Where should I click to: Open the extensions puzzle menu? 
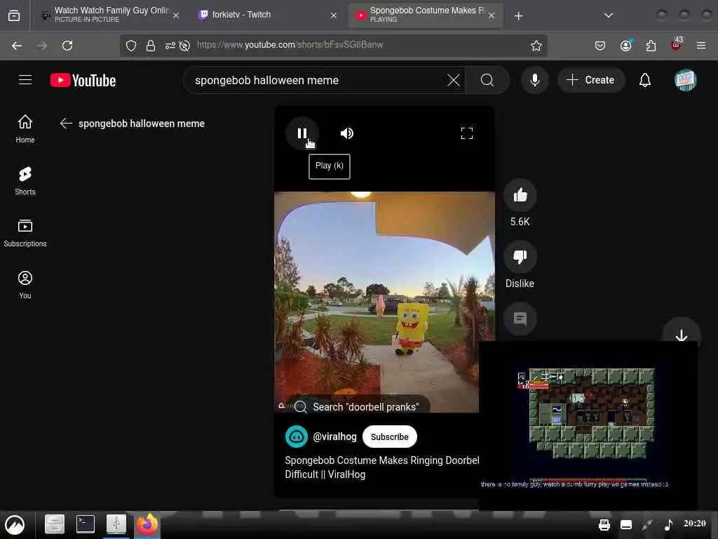651,46
